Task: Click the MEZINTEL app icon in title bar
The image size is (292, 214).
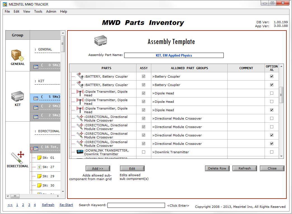Action: pyautogui.click(x=5, y=4)
